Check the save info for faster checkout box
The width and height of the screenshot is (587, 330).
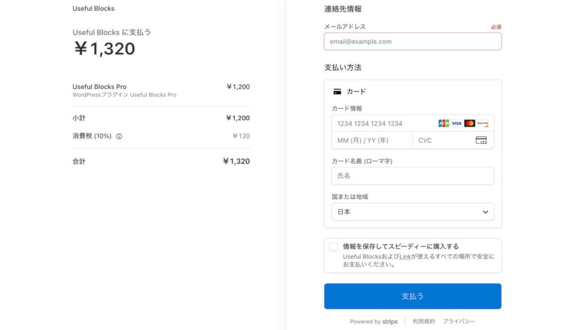point(334,247)
